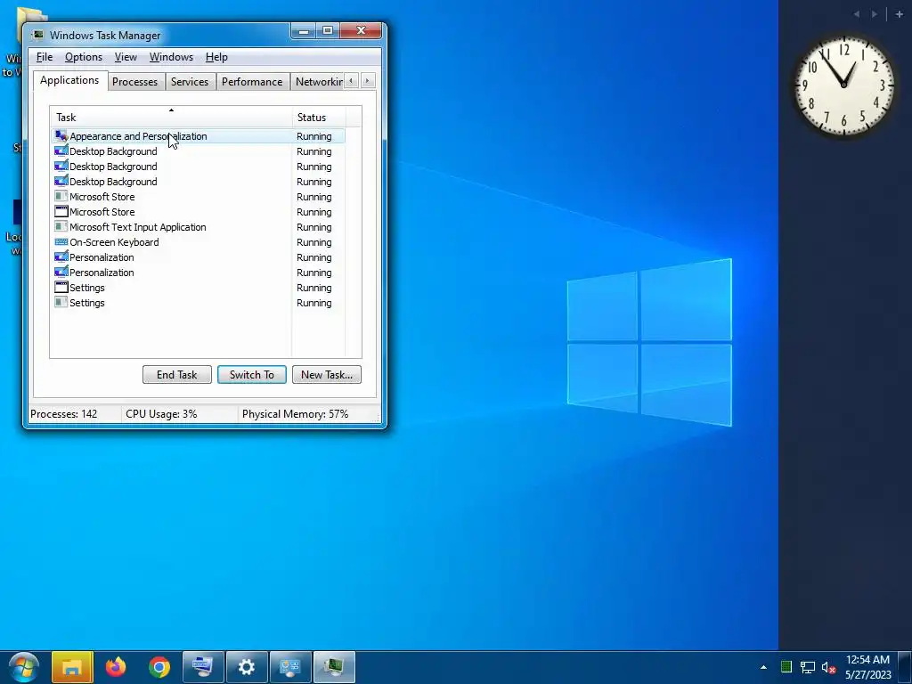912x684 pixels.
Task: Click the Microsoft Text Input Application icon
Action: point(61,227)
